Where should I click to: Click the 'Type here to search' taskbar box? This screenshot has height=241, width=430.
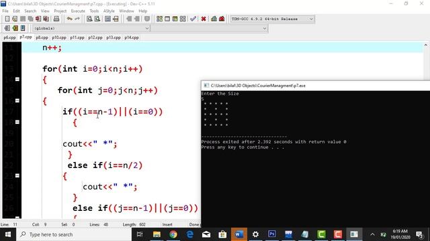[74, 234]
